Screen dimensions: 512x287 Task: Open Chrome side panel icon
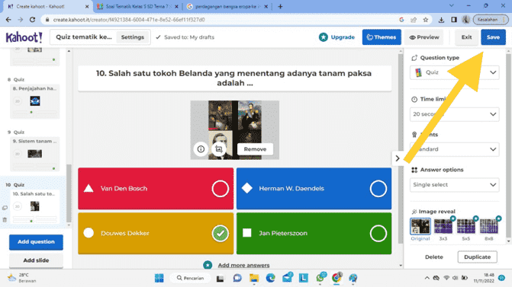tap(454, 20)
